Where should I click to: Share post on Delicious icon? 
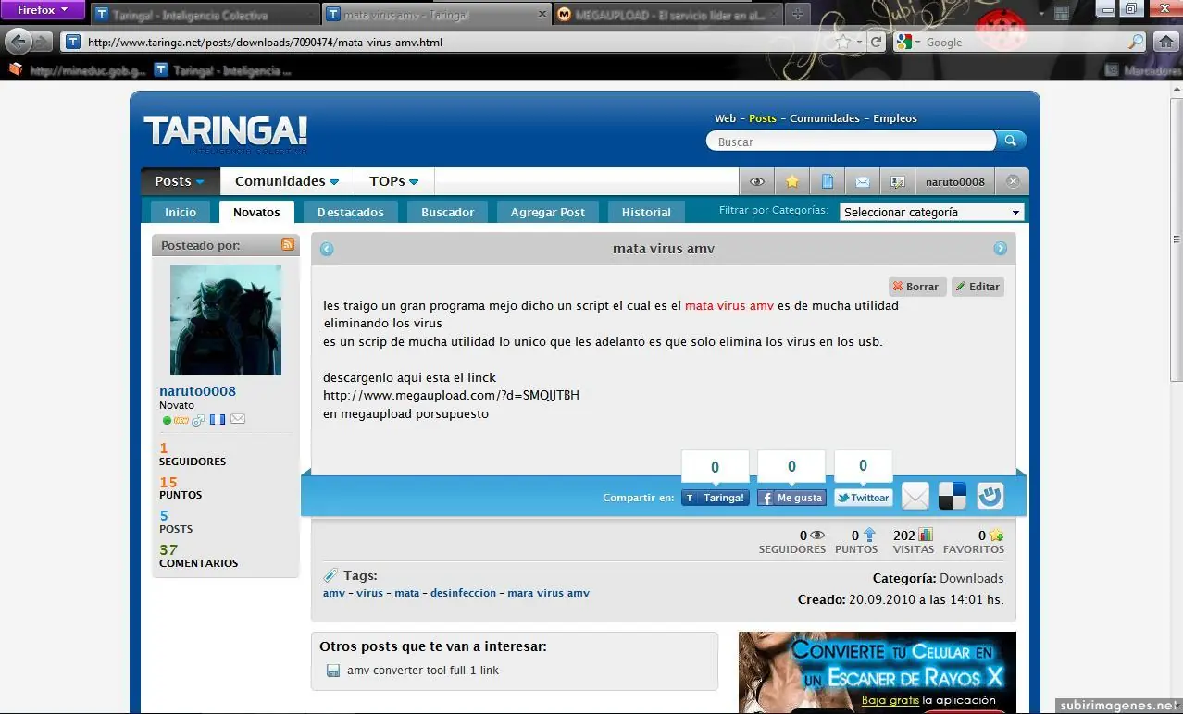(953, 497)
